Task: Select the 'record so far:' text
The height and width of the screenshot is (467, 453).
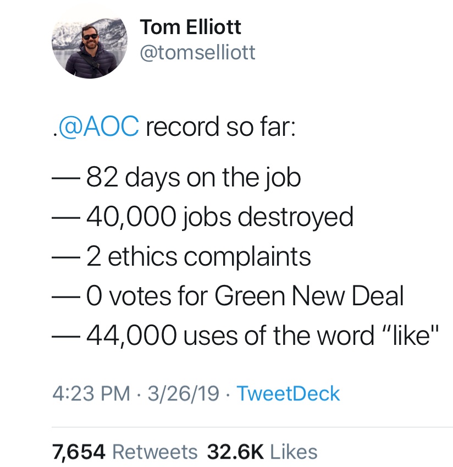Action: [x=220, y=127]
